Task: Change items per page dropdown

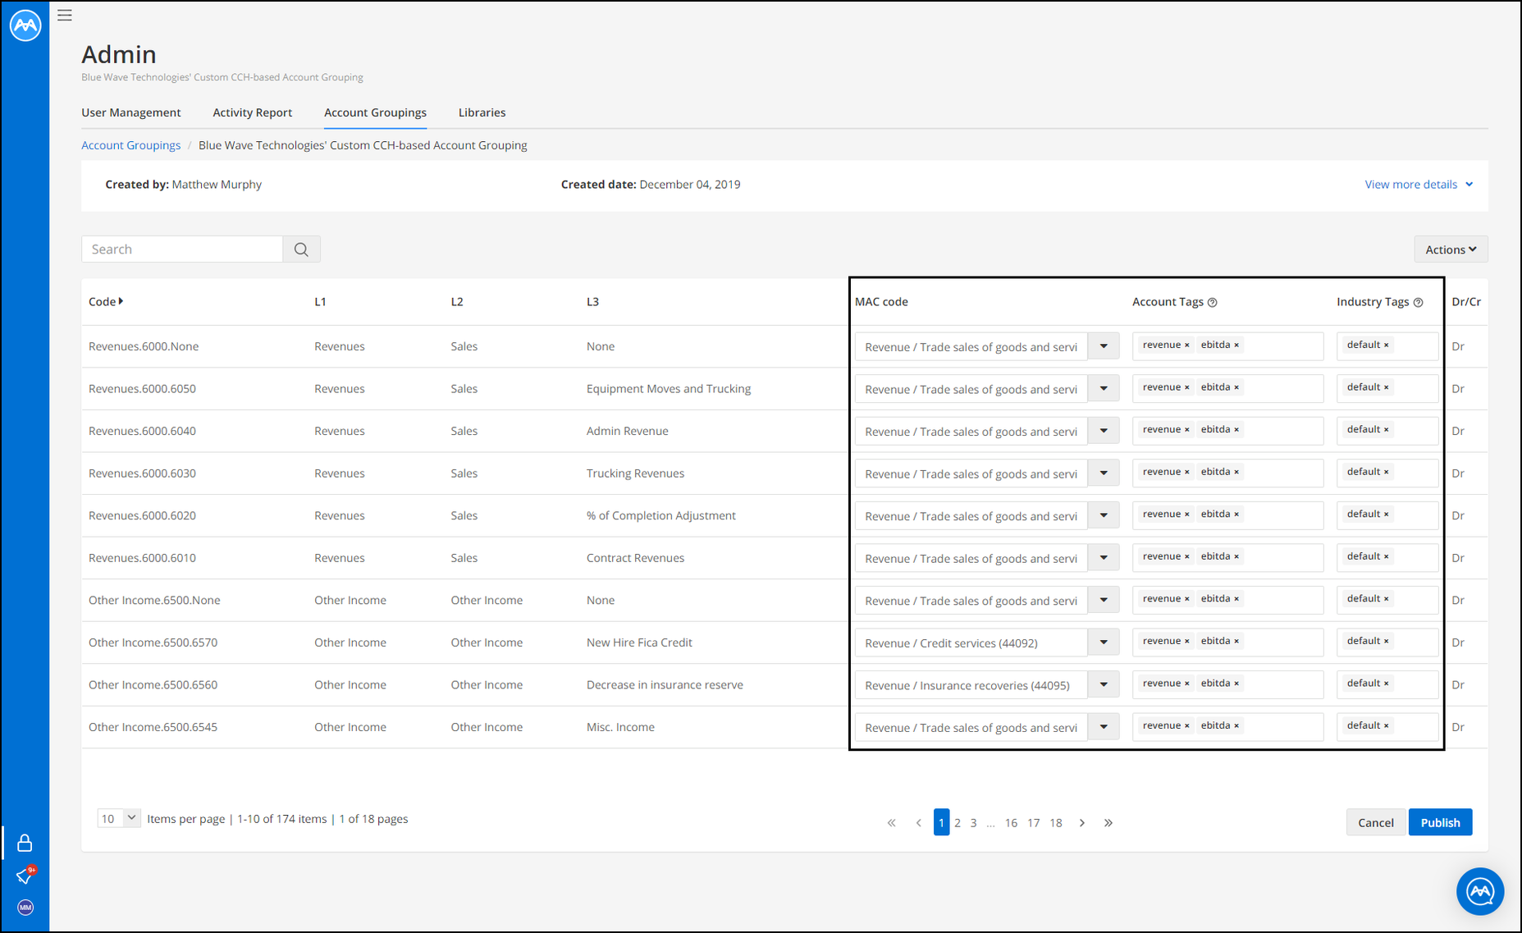Action: (x=119, y=818)
